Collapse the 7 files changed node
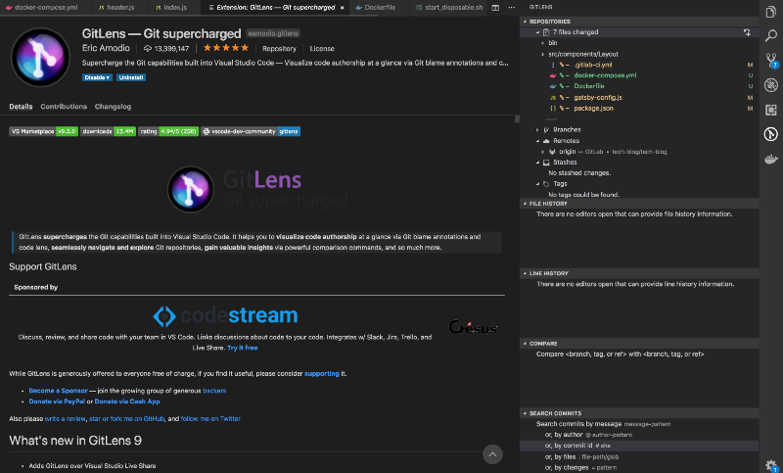Screen dimensions: 783x473 (x=537, y=32)
